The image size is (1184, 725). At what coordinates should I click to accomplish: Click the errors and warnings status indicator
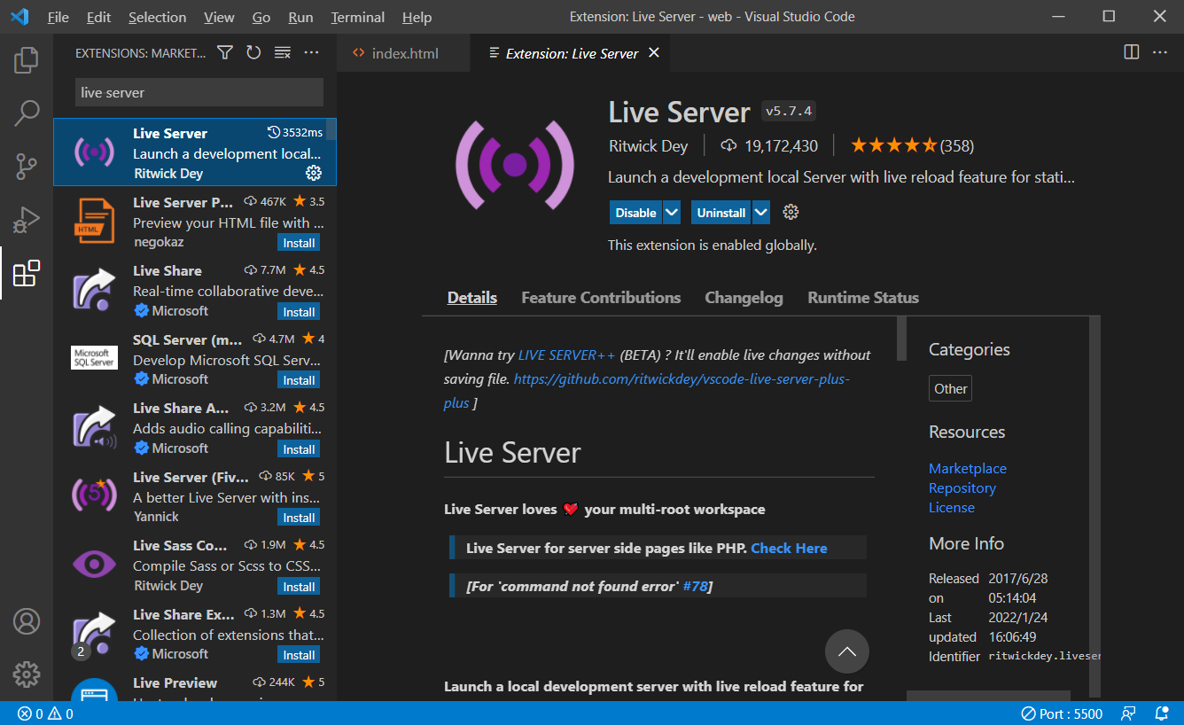[45, 713]
